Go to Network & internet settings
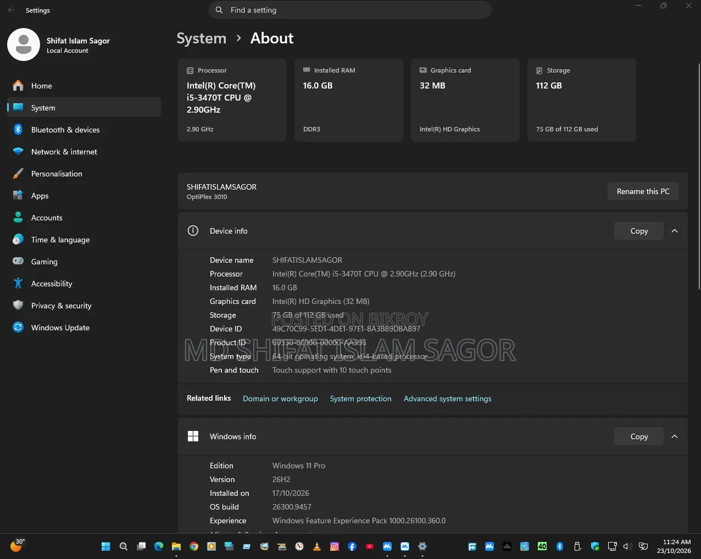This screenshot has height=559, width=701. point(84,152)
